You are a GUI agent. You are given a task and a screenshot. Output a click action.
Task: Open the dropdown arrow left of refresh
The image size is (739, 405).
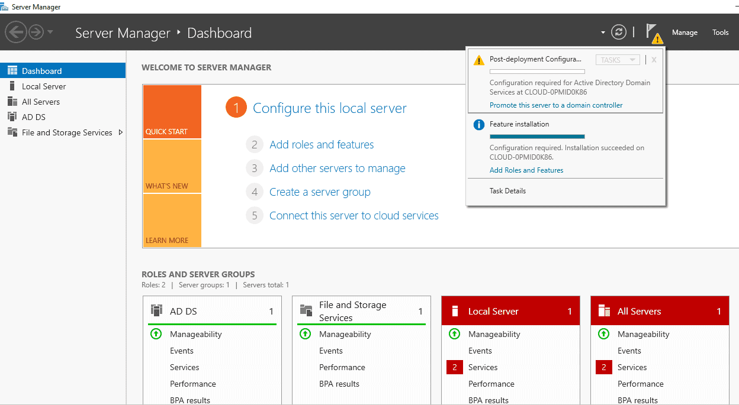pyautogui.click(x=603, y=33)
